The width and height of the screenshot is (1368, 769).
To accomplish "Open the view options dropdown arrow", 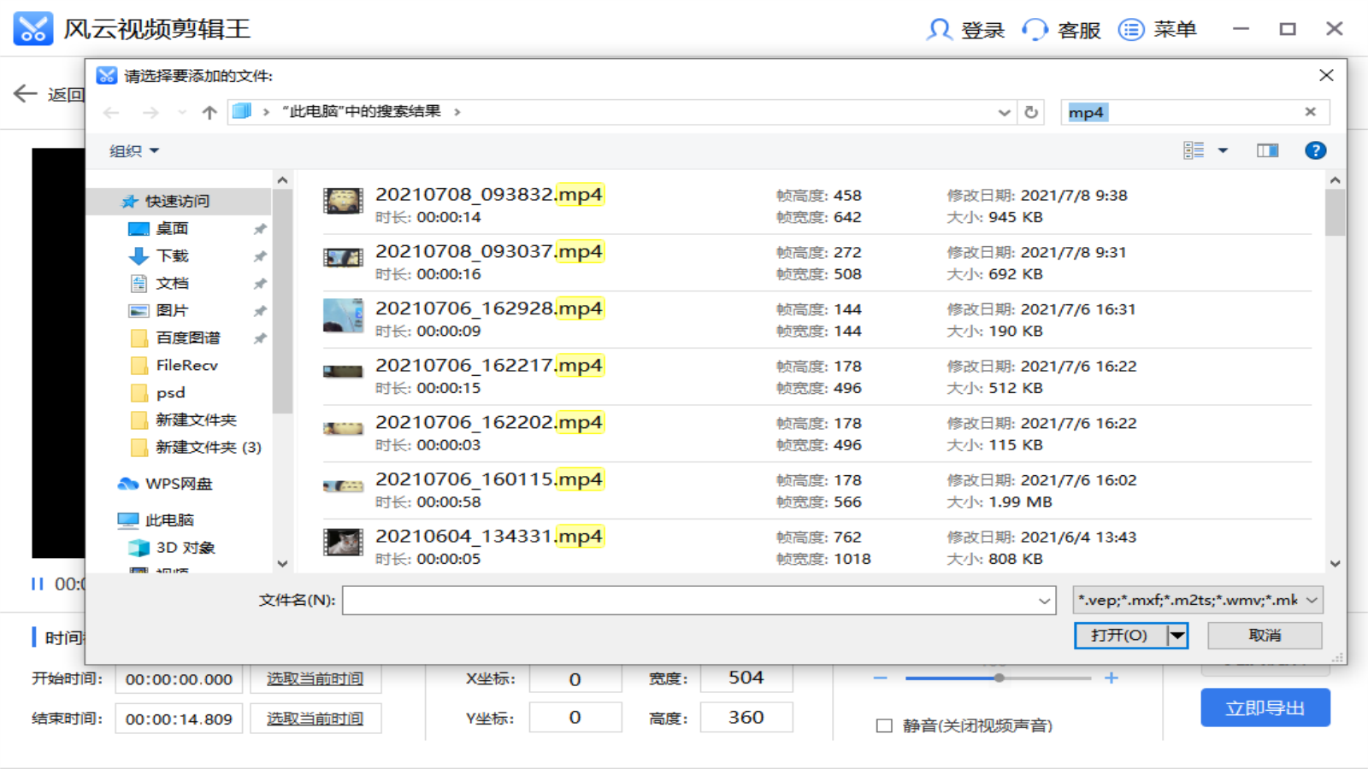I will coord(1223,150).
